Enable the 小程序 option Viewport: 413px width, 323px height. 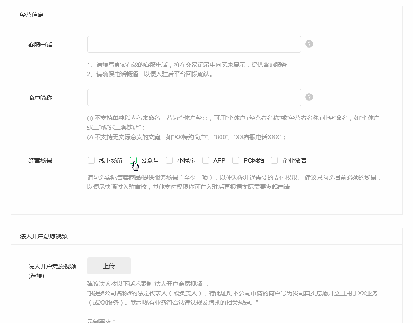pos(169,160)
